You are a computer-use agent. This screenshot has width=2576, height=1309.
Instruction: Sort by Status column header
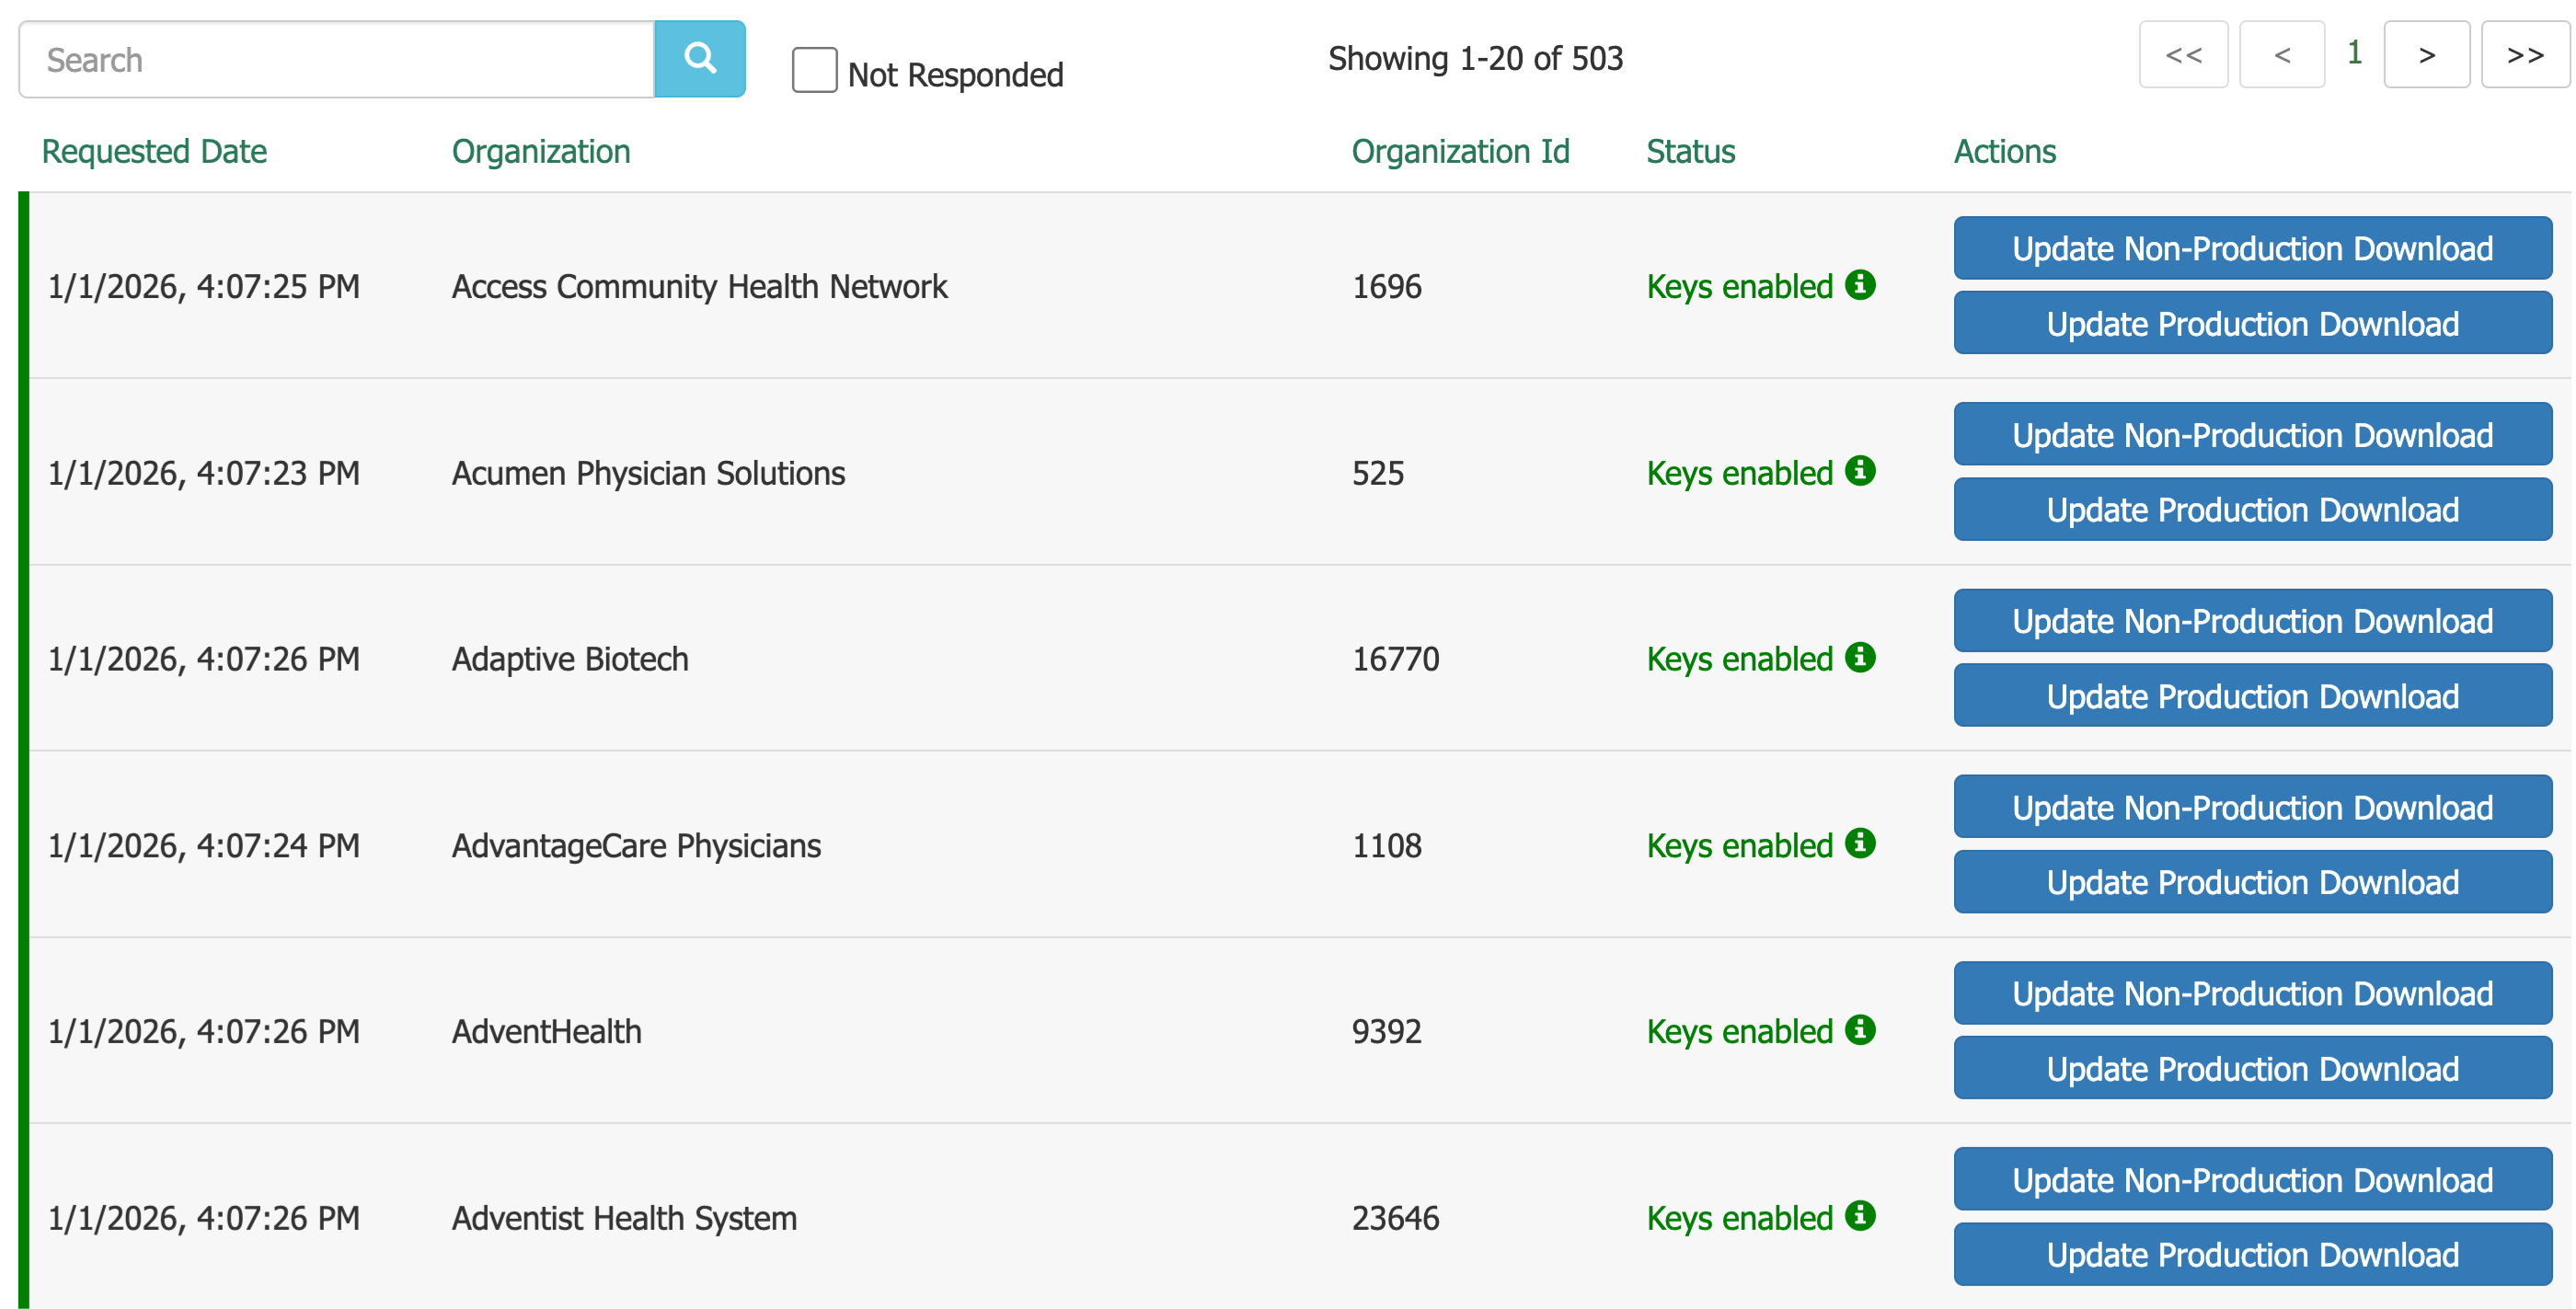(x=1690, y=151)
